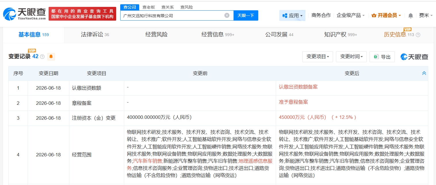The image size is (436, 185).
Task: Click the 天眼一下 search button
Action: 246,15
